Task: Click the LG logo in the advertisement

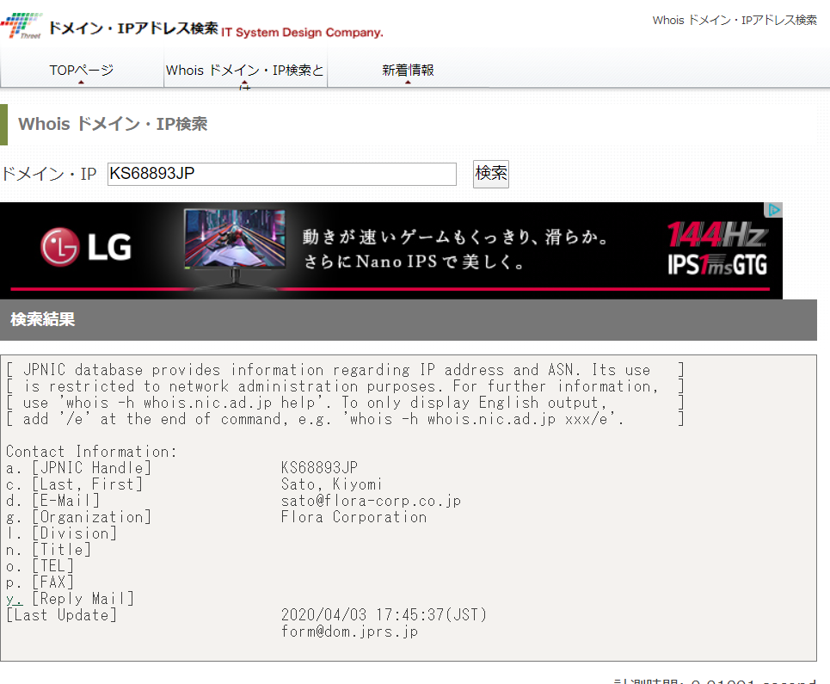Action: click(x=86, y=249)
